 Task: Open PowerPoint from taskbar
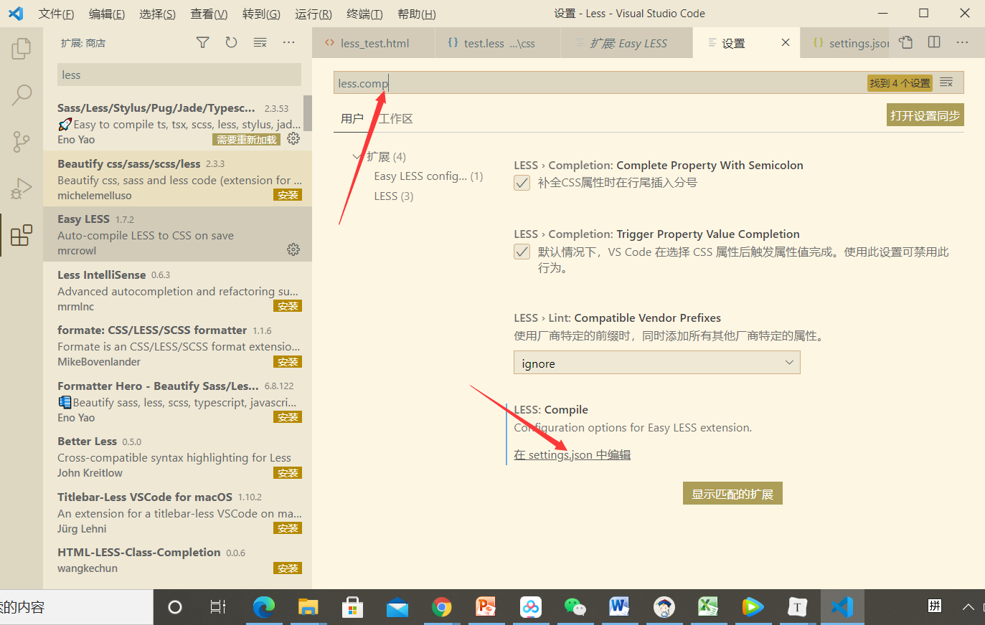coord(486,607)
